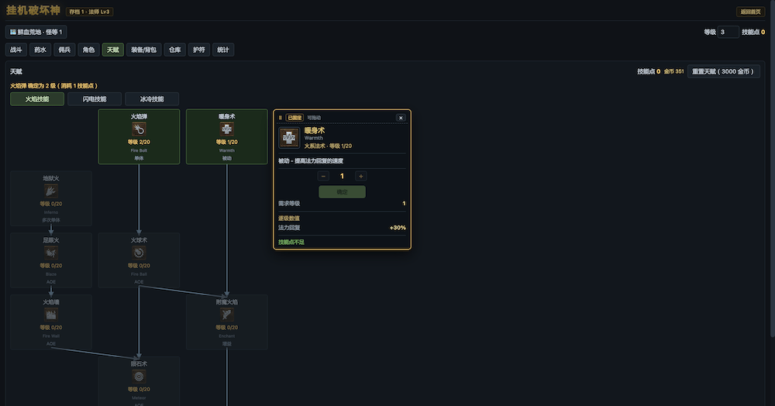
Task: Select the 地狱火 Inferno skill icon
Action: (51, 191)
